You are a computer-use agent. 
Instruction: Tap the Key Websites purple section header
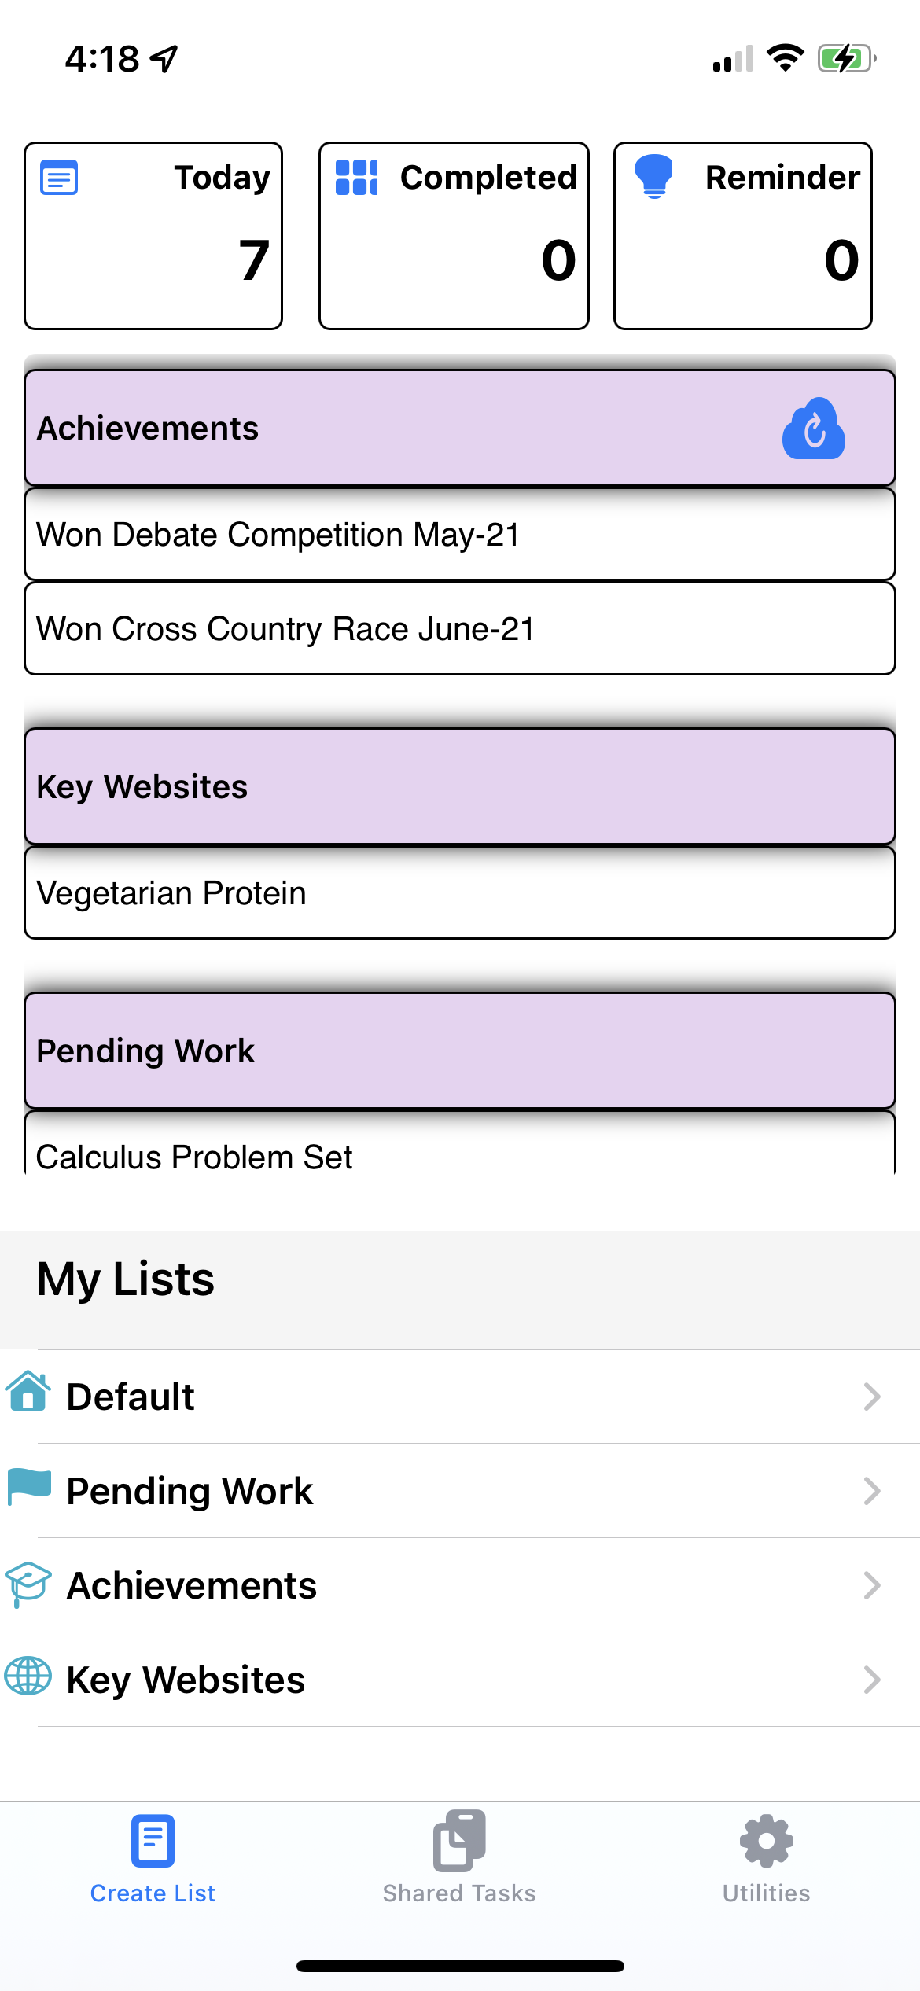pyautogui.click(x=460, y=787)
